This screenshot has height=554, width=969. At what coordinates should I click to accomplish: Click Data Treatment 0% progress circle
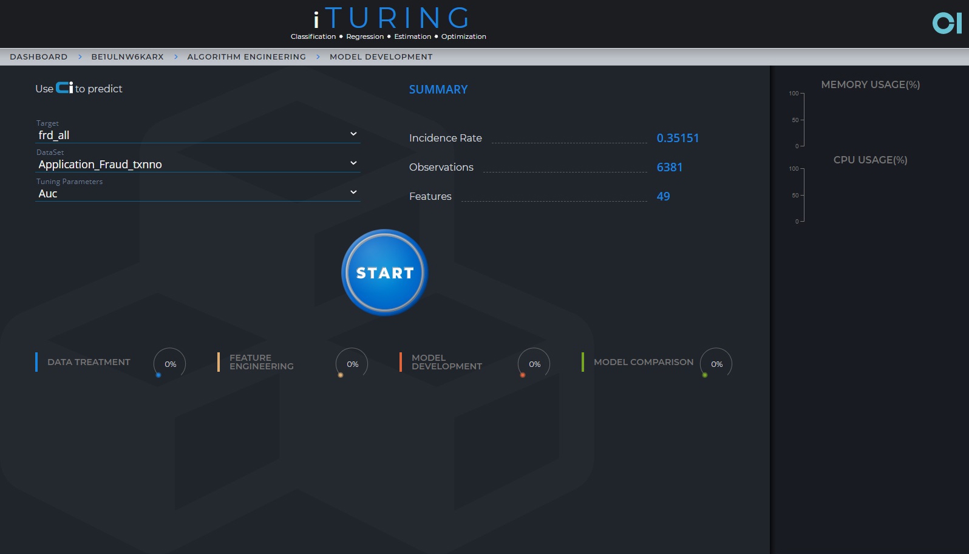point(170,364)
